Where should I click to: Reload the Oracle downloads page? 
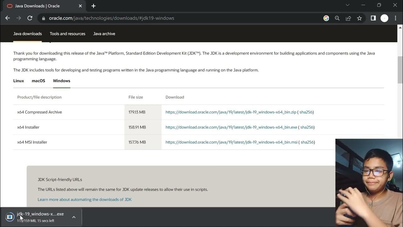point(30,18)
